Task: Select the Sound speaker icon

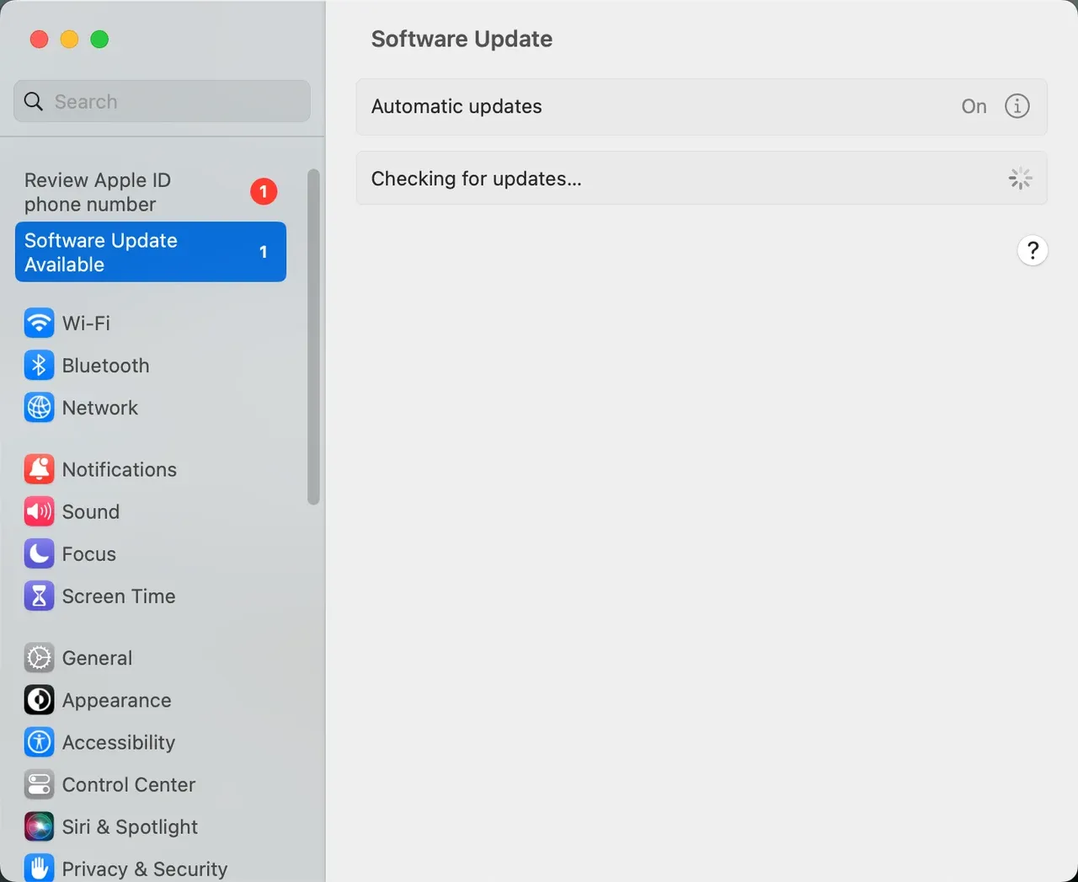Action: click(39, 511)
